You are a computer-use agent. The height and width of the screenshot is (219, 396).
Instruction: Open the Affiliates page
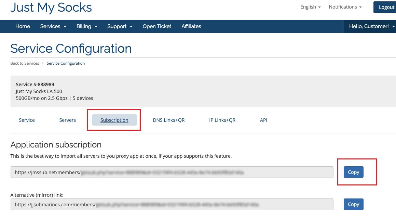[191, 26]
